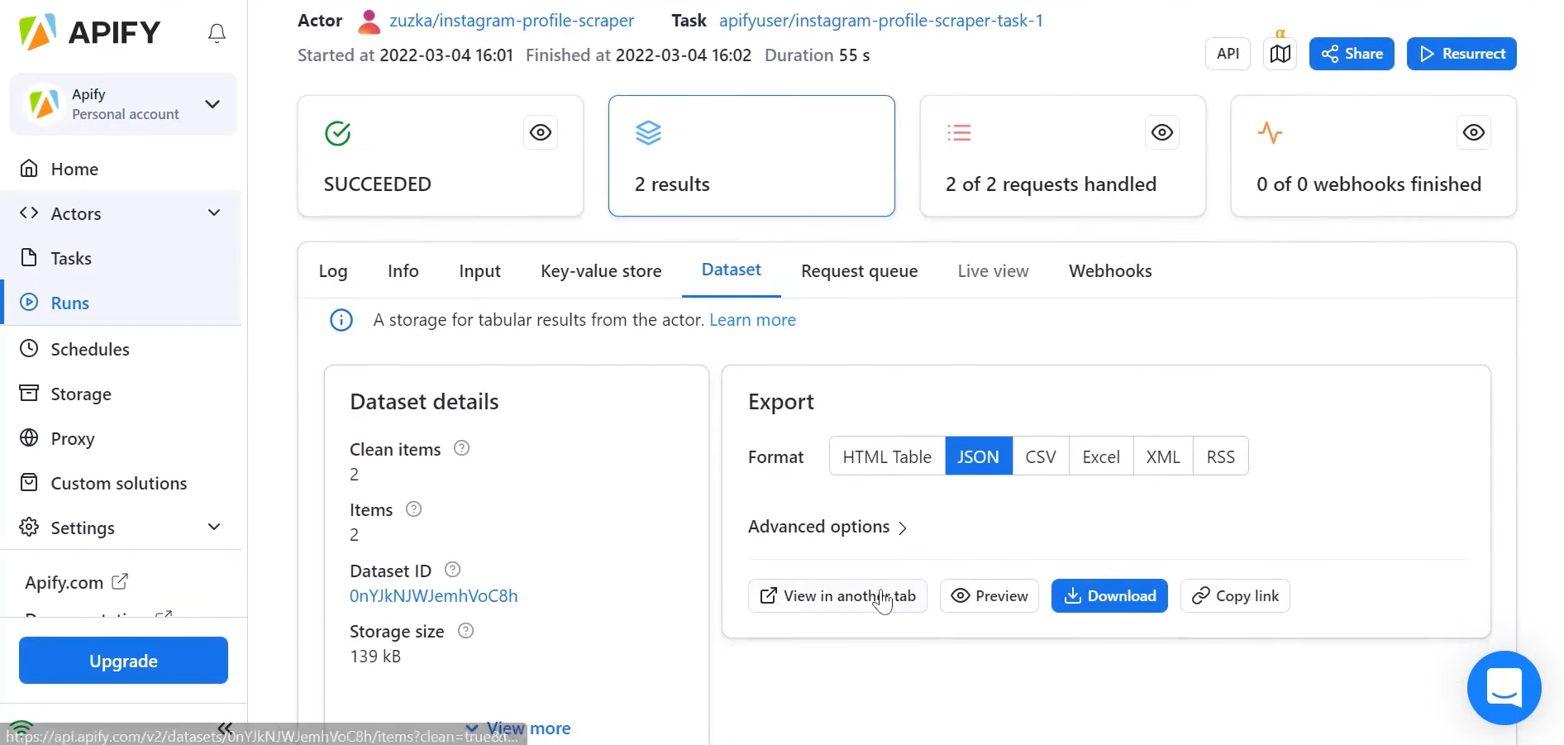Click the Apify account avatar
Screen dimensions: 1564x745
[44, 104]
